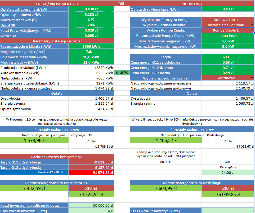Select the heat pump consumption 3500 kWh cell
The width and height of the screenshot is (255, 213).
[x=228, y=36]
